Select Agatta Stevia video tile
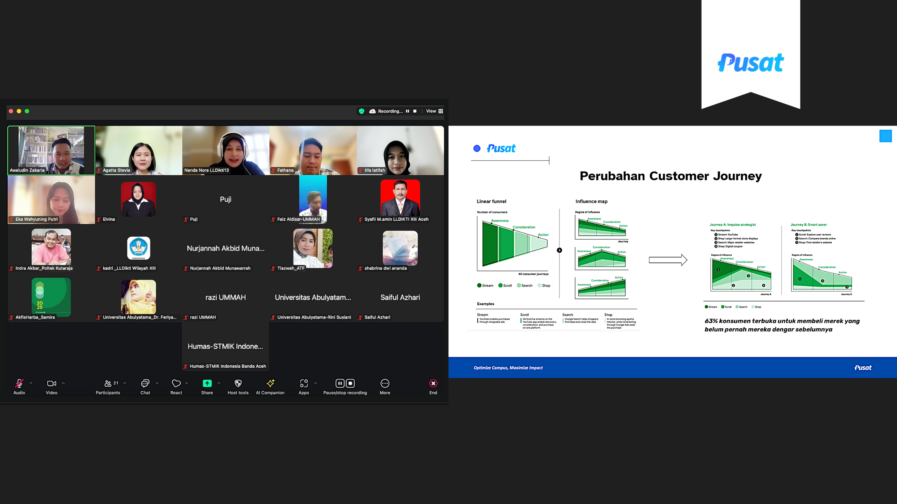The height and width of the screenshot is (504, 897). (139, 150)
